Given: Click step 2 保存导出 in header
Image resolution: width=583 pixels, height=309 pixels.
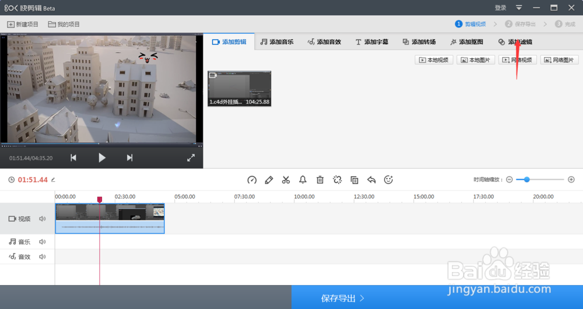Looking at the screenshot, I should (x=520, y=24).
